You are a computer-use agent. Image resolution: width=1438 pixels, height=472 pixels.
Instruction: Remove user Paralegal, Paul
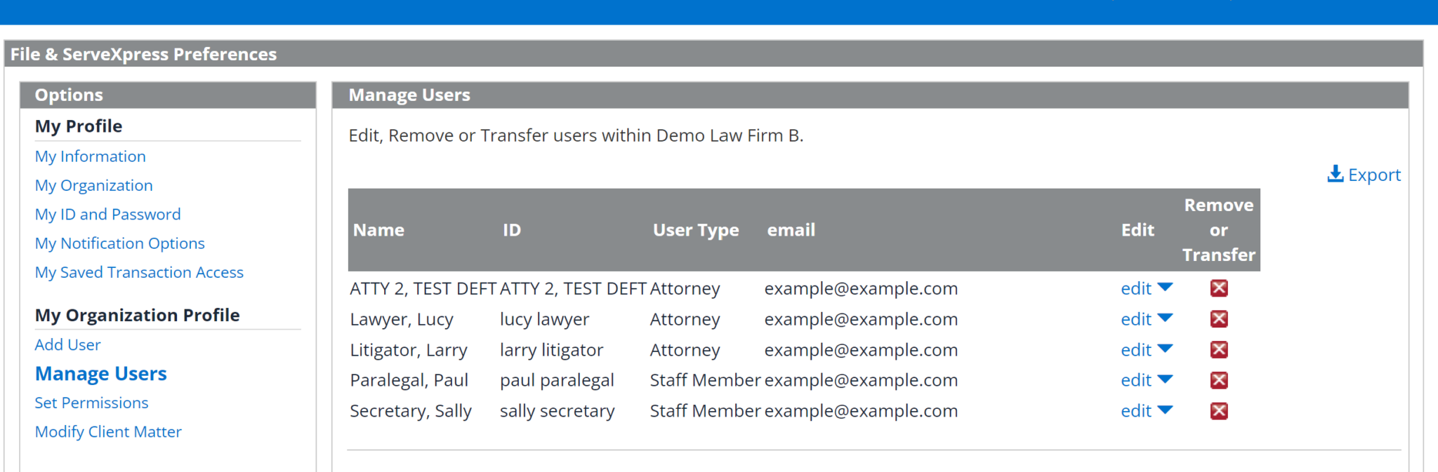coord(1219,379)
